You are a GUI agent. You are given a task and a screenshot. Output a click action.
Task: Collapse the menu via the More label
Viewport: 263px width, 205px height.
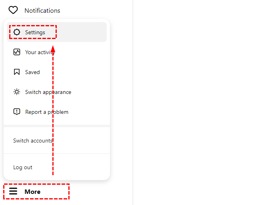click(32, 192)
